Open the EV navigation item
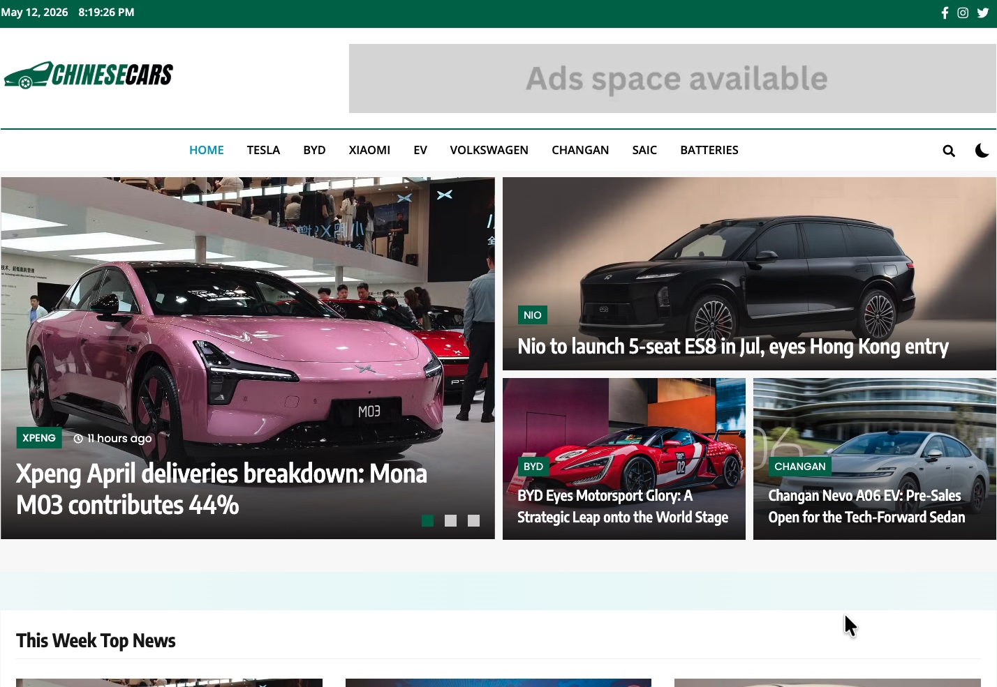 point(420,150)
